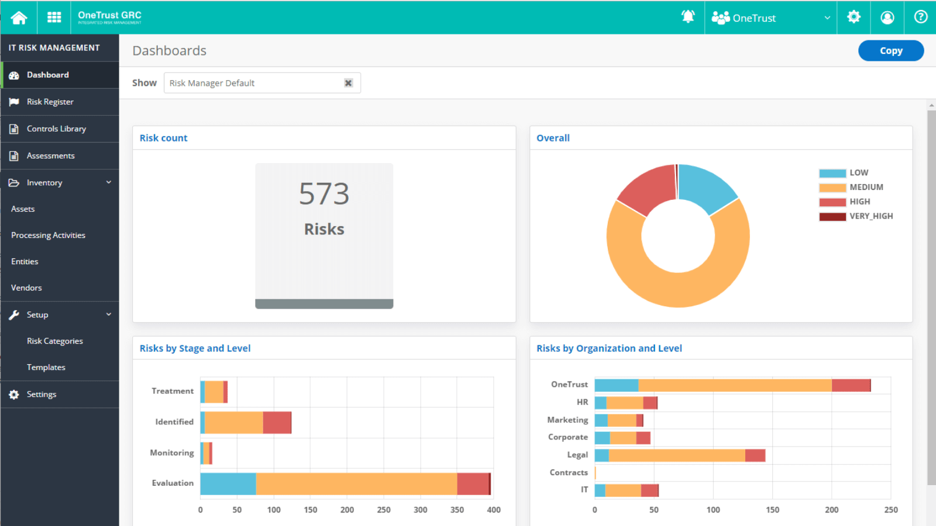Open Assessments menu item
936x526 pixels.
pos(60,155)
